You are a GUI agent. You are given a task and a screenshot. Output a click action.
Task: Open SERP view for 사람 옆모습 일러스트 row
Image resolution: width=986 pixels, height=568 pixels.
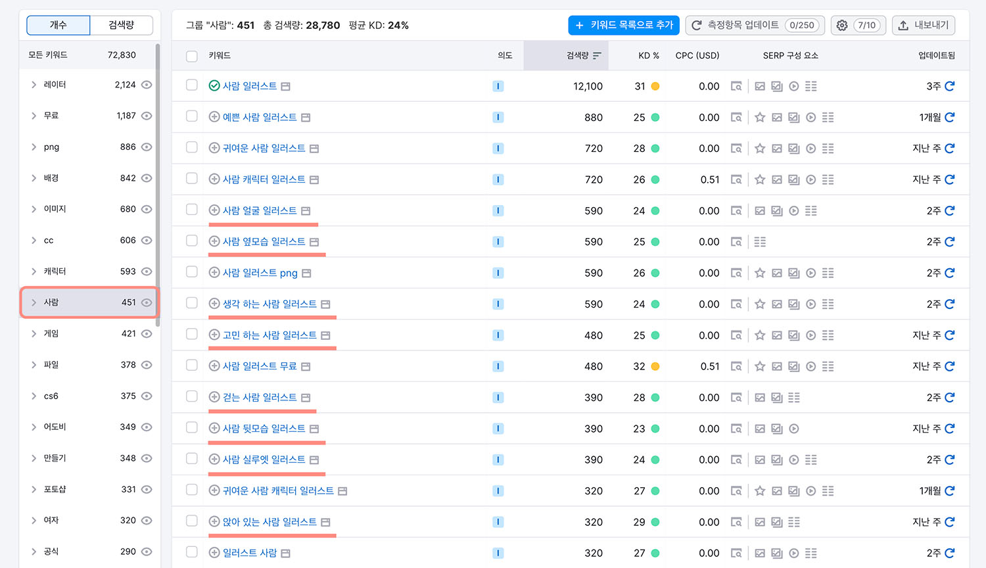(736, 242)
